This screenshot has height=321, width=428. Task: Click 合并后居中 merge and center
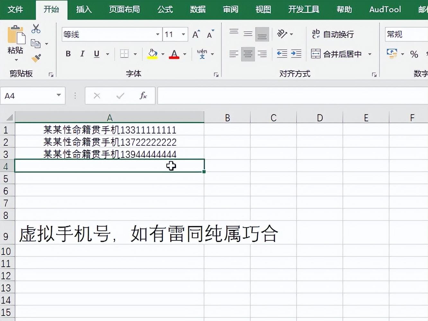click(336, 54)
